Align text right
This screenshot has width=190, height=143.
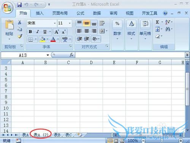pyautogui.click(x=94, y=31)
